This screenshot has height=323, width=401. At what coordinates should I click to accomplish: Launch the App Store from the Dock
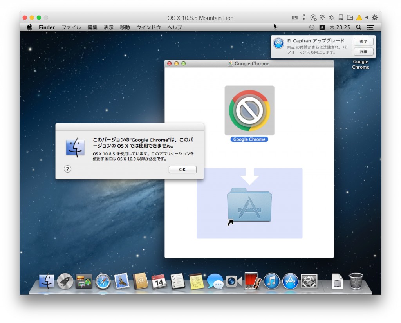coord(290,281)
